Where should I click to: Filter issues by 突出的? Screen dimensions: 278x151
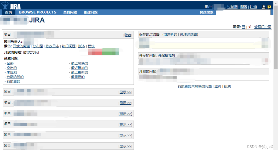pyautogui.click(x=12, y=68)
